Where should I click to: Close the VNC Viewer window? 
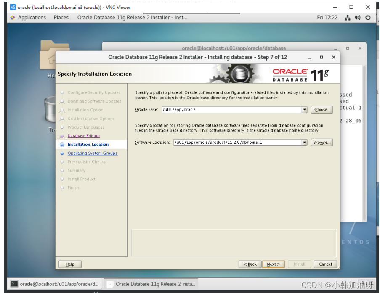coord(368,7)
